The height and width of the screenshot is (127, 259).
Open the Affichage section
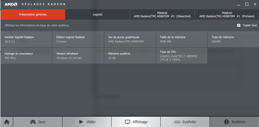click(x=136, y=122)
